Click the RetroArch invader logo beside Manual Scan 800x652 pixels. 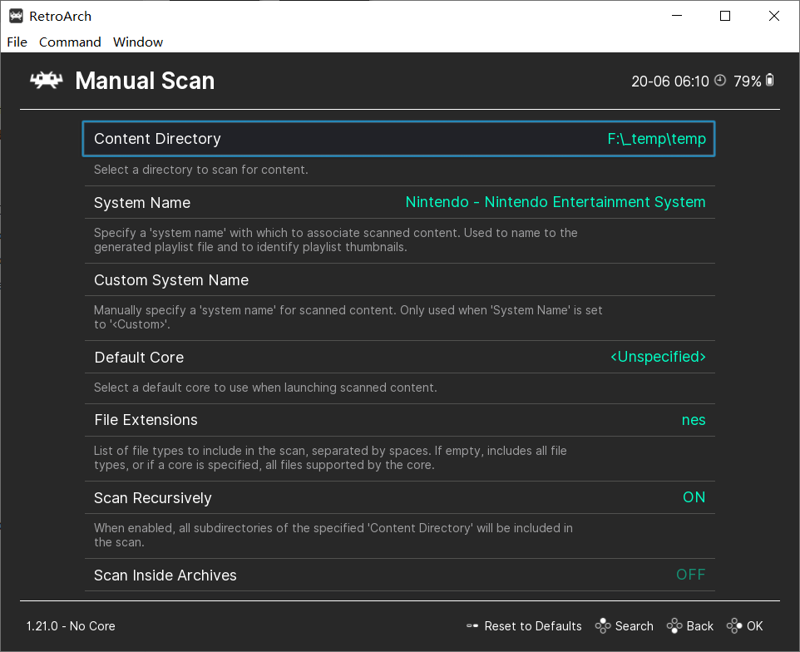tap(46, 80)
